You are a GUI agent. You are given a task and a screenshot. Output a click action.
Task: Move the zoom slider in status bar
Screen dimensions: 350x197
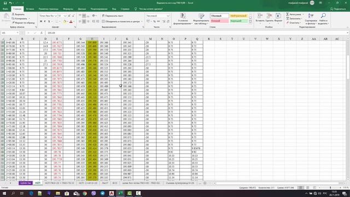(x=330, y=188)
